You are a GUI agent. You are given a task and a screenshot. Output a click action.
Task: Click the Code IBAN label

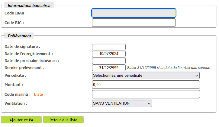[16, 13]
